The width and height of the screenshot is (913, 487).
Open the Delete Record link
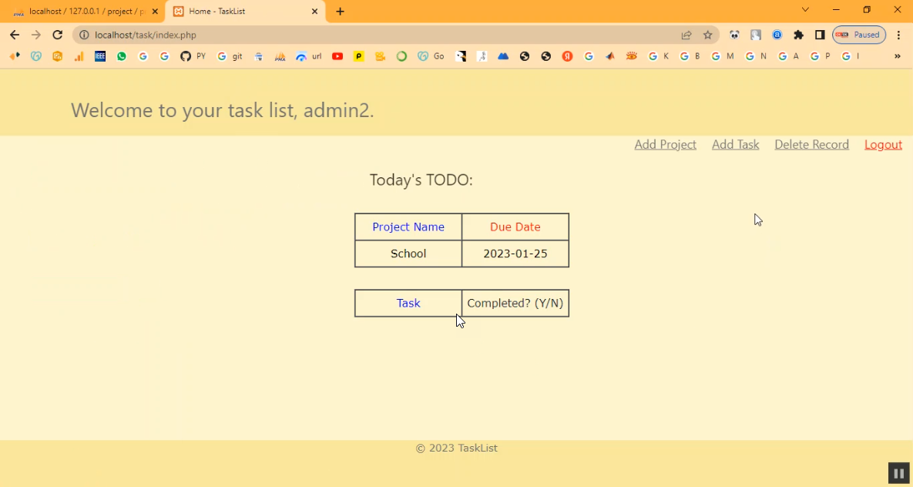812,144
